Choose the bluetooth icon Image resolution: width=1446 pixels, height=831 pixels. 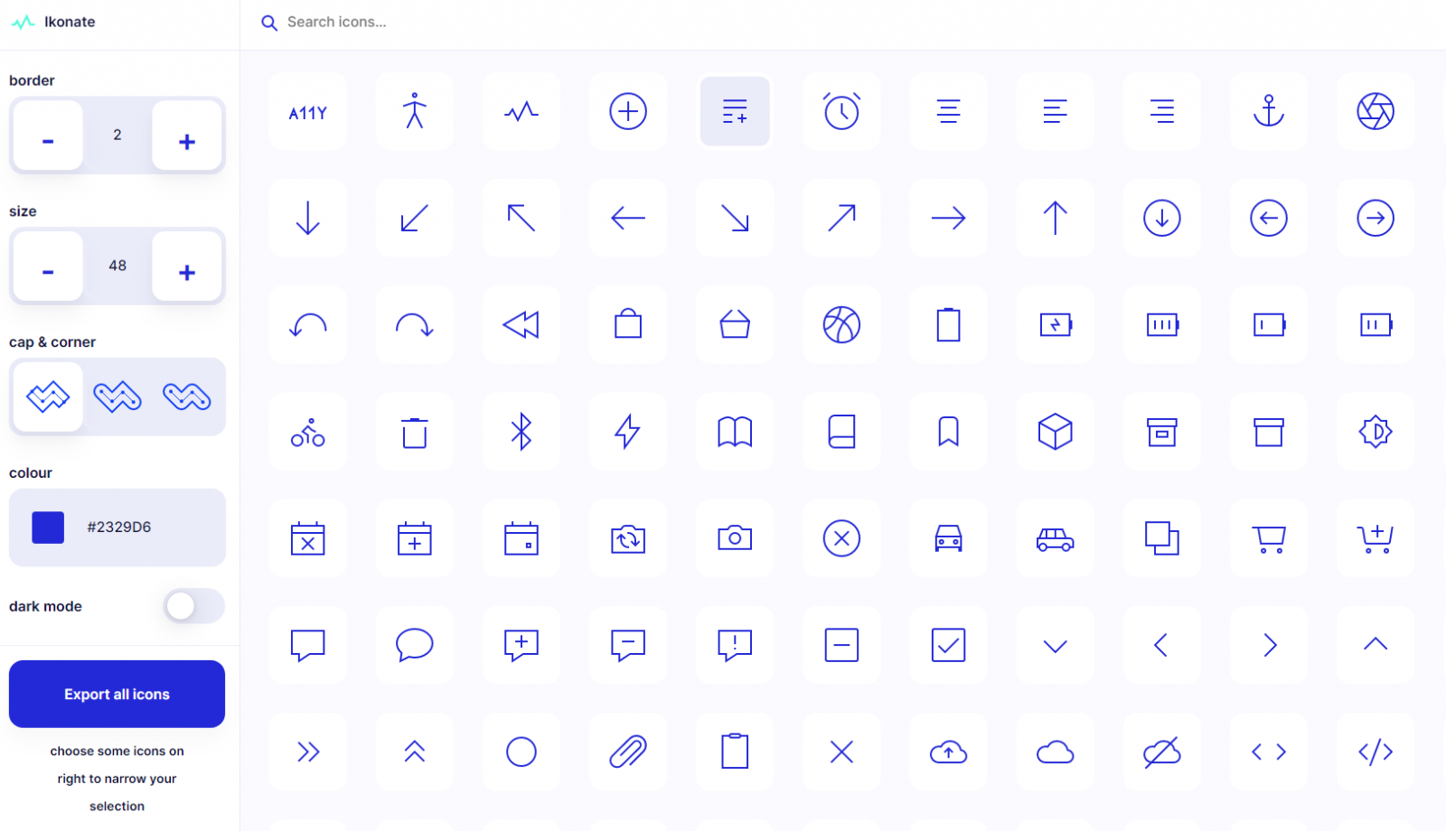point(521,432)
